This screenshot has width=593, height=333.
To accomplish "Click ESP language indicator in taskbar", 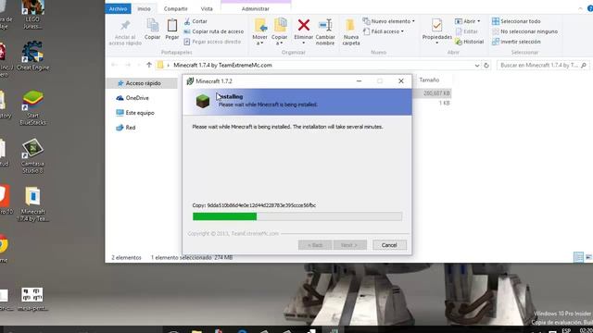I will pyautogui.click(x=566, y=331).
